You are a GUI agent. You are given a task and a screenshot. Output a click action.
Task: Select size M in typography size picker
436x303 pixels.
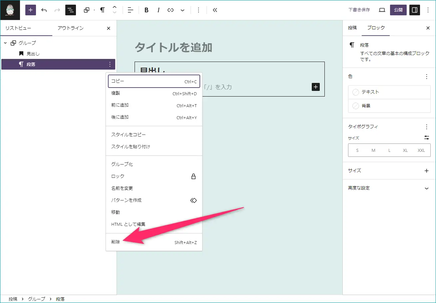click(x=373, y=150)
